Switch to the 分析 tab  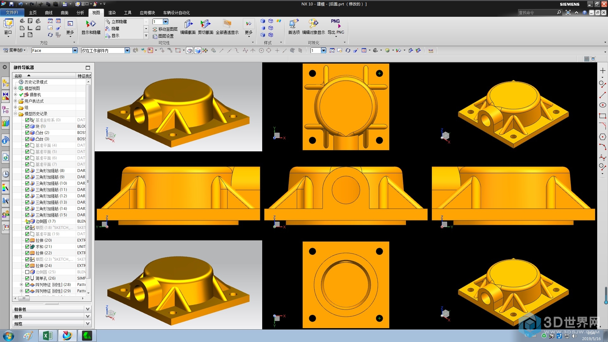pyautogui.click(x=80, y=13)
